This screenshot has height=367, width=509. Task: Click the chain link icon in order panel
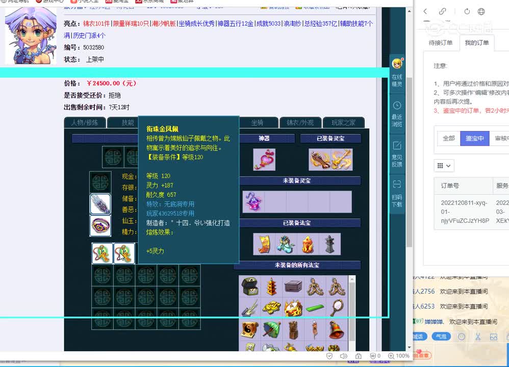click(442, 11)
